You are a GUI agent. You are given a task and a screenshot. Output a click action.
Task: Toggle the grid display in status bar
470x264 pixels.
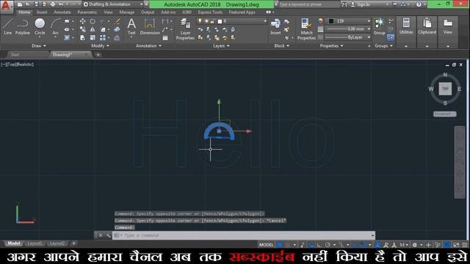pos(279,244)
